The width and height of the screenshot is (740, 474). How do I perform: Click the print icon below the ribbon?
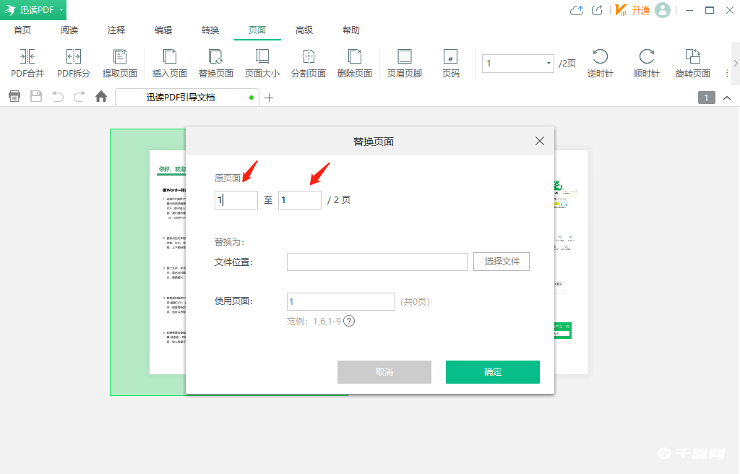point(14,96)
